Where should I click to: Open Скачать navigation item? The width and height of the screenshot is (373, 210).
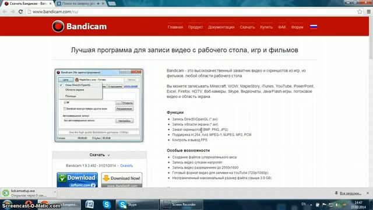tap(247, 27)
